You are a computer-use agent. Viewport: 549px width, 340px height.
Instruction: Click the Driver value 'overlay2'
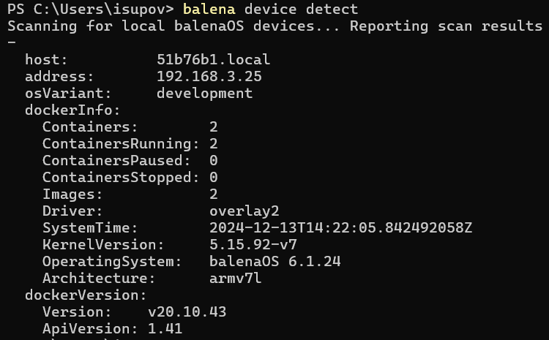click(x=244, y=211)
